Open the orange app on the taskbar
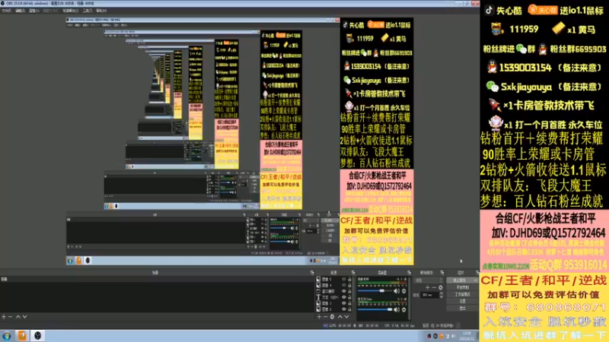 (x=22, y=336)
